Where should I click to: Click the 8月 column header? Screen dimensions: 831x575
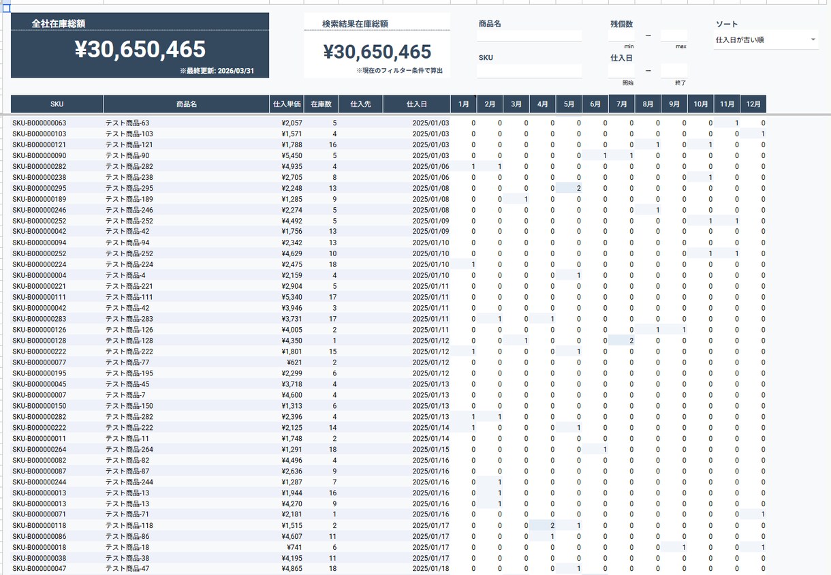point(648,104)
